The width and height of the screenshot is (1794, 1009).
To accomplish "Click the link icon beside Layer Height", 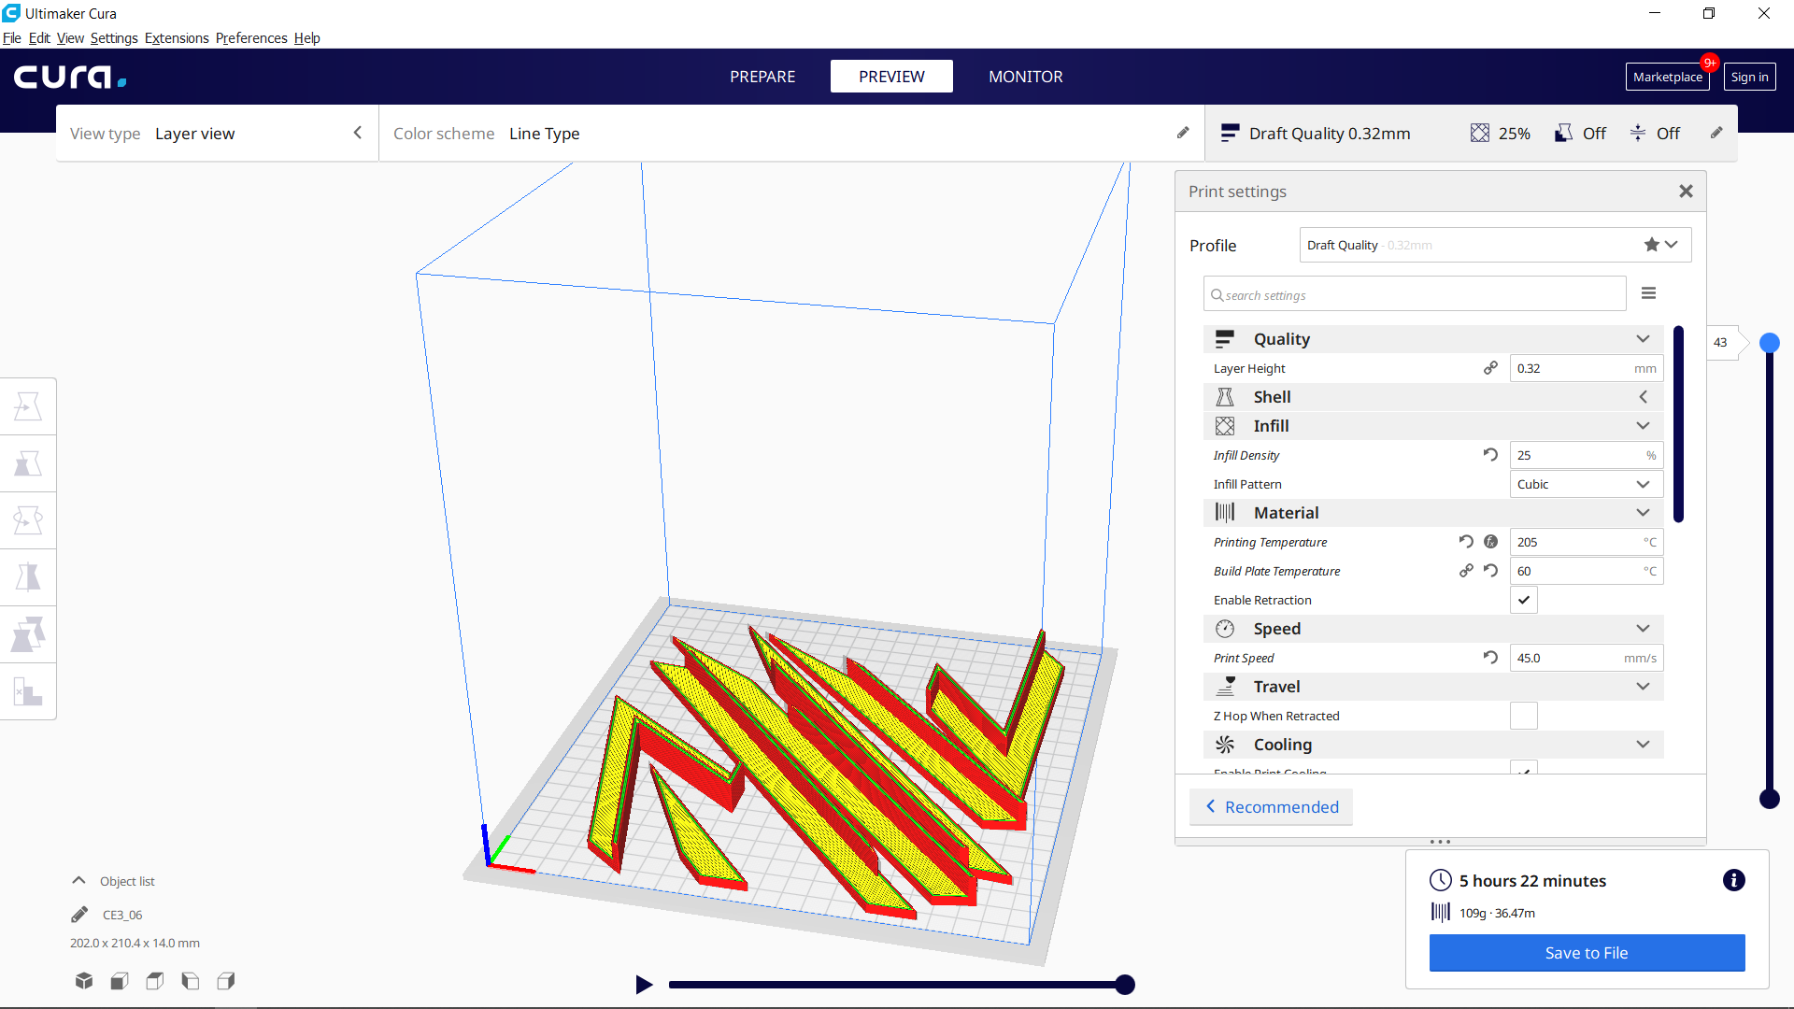I will tap(1490, 368).
